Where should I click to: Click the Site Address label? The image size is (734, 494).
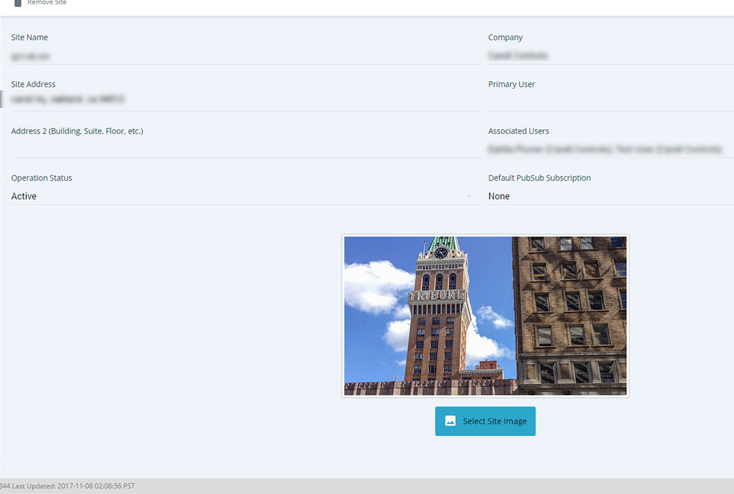[33, 84]
